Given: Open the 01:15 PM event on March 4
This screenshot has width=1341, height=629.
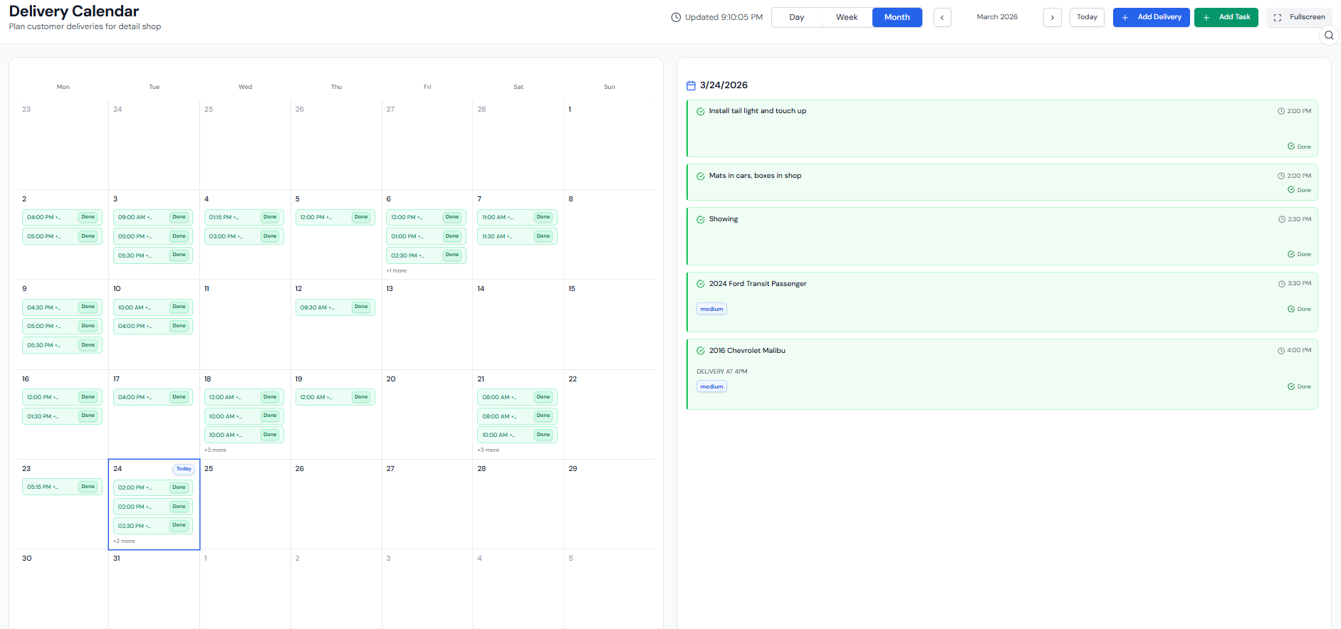Looking at the screenshot, I should (244, 217).
